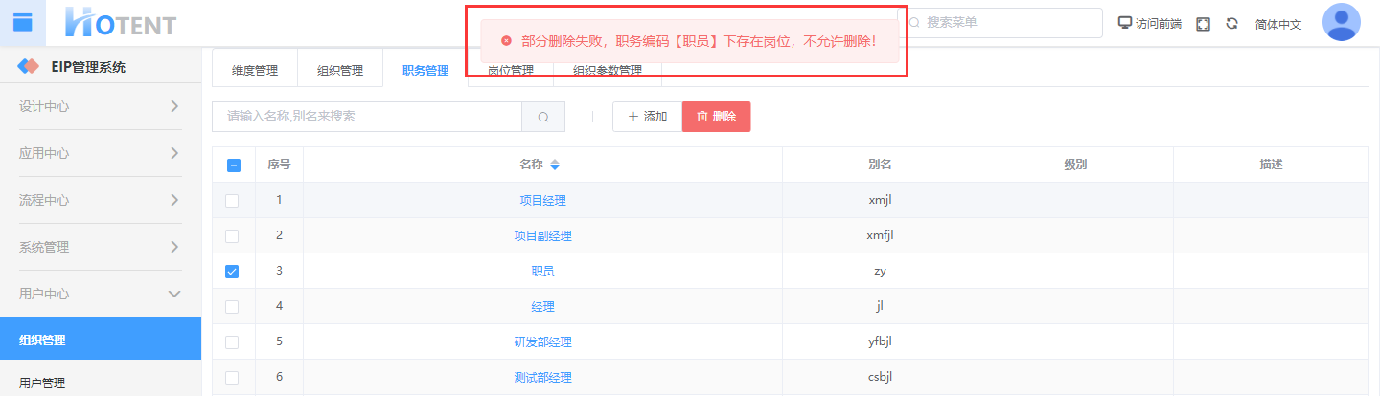
Task: Click the 级别 column header
Action: coord(1075,165)
